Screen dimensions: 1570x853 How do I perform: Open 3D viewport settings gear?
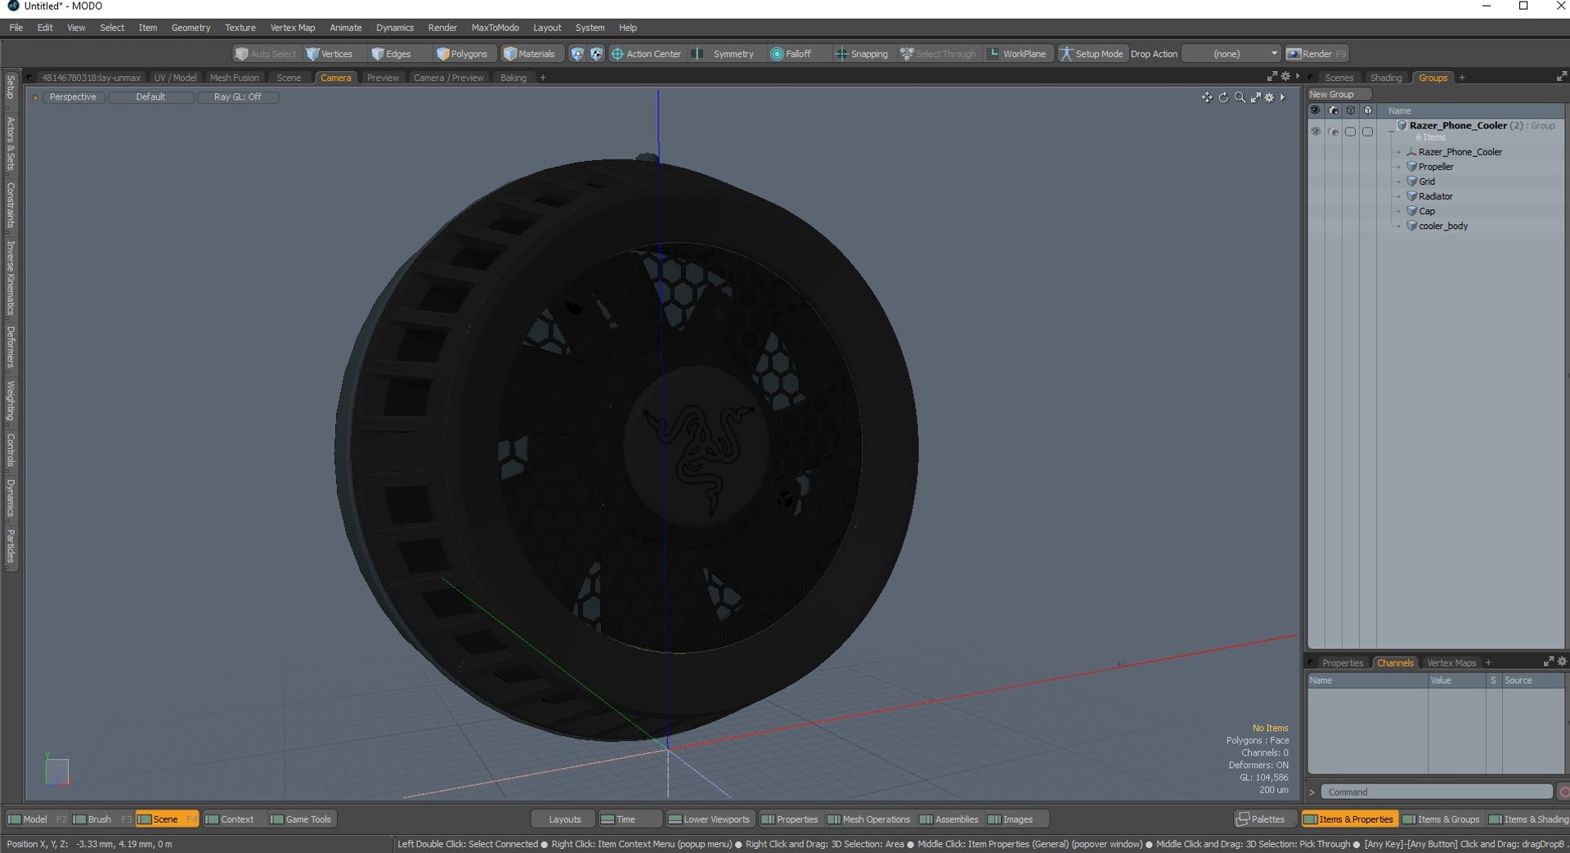1269,97
